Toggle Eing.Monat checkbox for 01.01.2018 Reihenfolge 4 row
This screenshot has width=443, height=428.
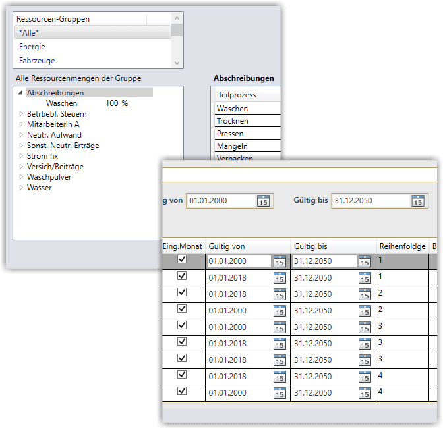tap(182, 375)
